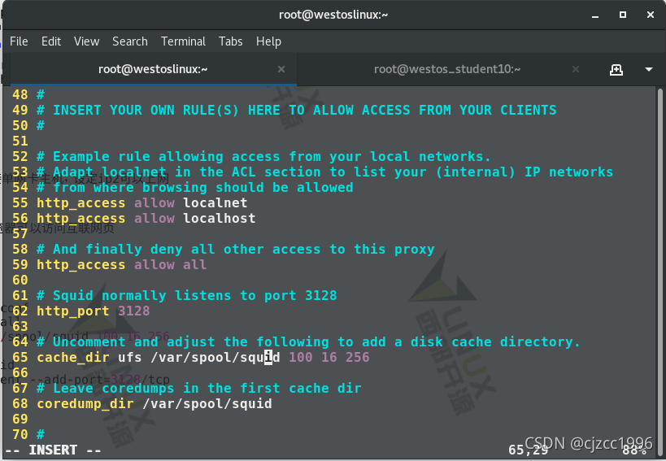666x461 pixels.
Task: Open the Edit menu
Action: click(51, 41)
